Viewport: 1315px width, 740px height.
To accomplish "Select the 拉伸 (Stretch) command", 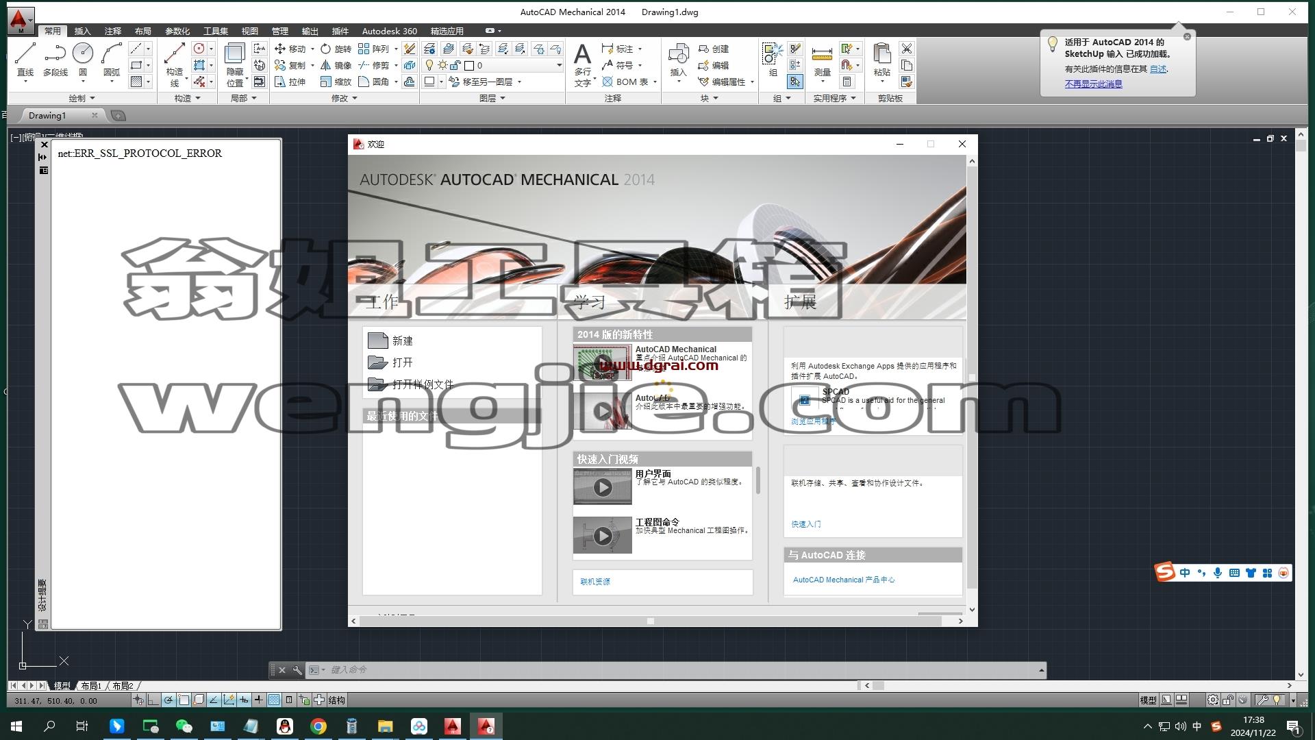I will [x=290, y=82].
